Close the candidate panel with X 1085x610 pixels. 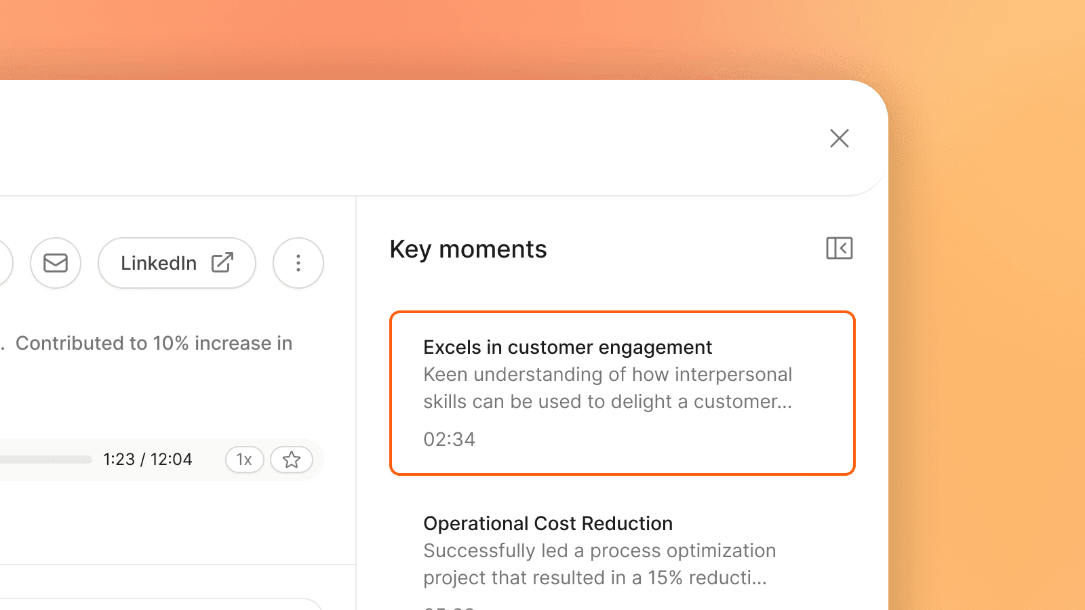point(840,138)
